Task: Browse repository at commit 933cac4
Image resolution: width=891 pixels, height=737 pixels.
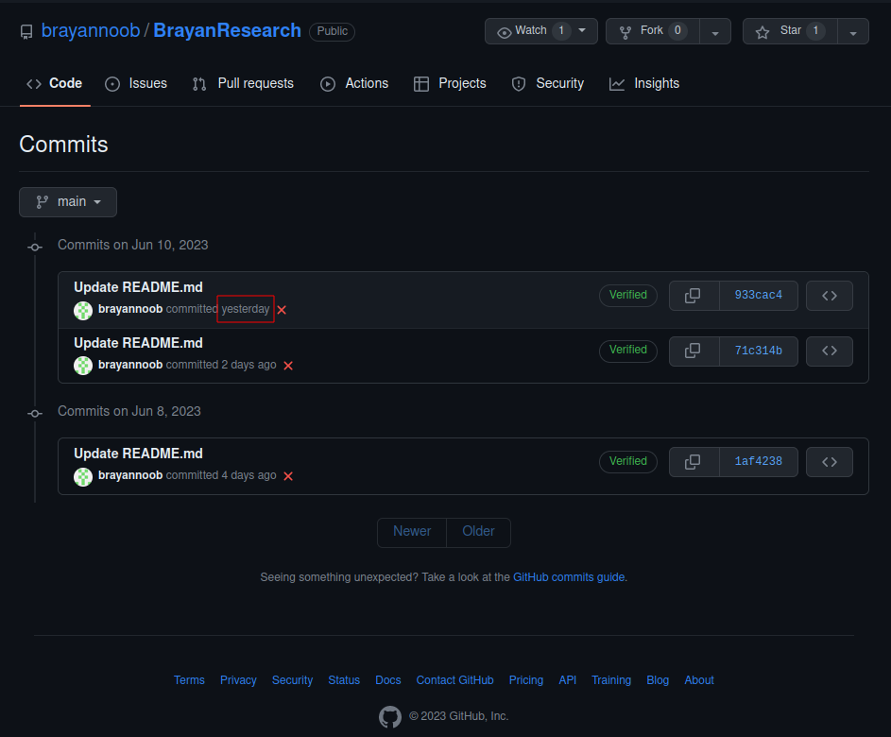Action: tap(829, 296)
